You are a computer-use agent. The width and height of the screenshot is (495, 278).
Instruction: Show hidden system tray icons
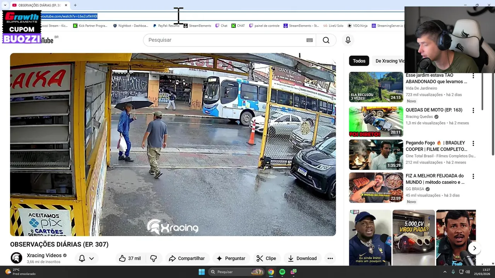(x=445, y=272)
